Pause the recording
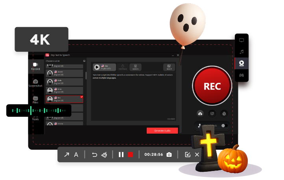284x180 pixels. point(121,155)
